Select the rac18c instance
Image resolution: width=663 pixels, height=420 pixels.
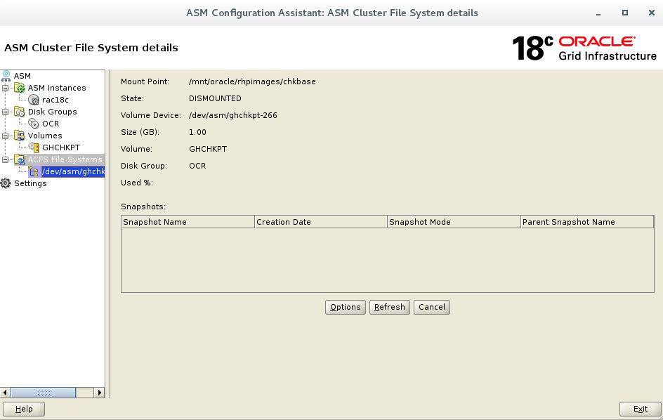[x=55, y=100]
